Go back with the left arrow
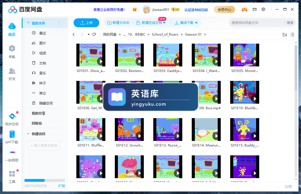 click(x=74, y=34)
